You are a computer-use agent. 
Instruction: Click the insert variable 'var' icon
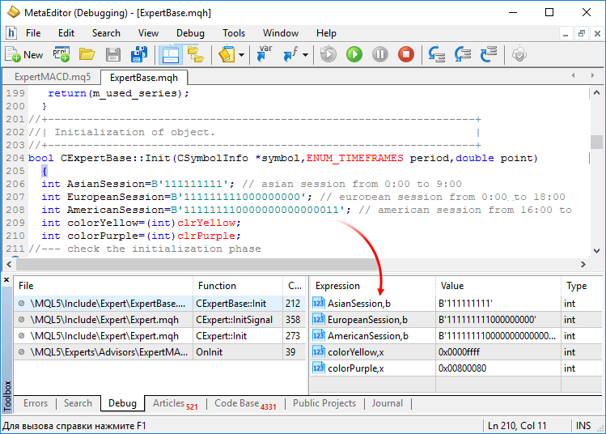265,53
